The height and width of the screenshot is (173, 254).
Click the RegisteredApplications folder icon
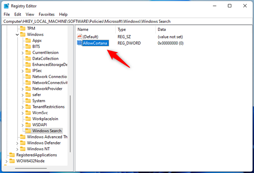click(x=12, y=155)
